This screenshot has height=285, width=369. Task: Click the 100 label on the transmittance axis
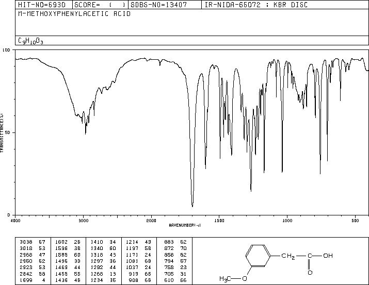point(6,50)
